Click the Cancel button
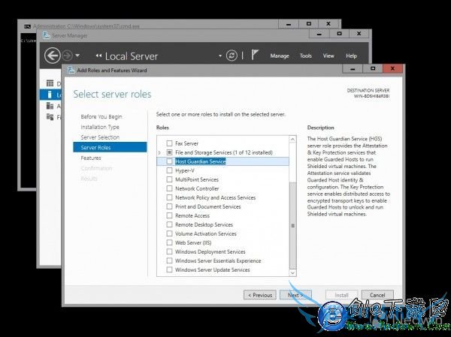This screenshot has width=451, height=337. (377, 295)
